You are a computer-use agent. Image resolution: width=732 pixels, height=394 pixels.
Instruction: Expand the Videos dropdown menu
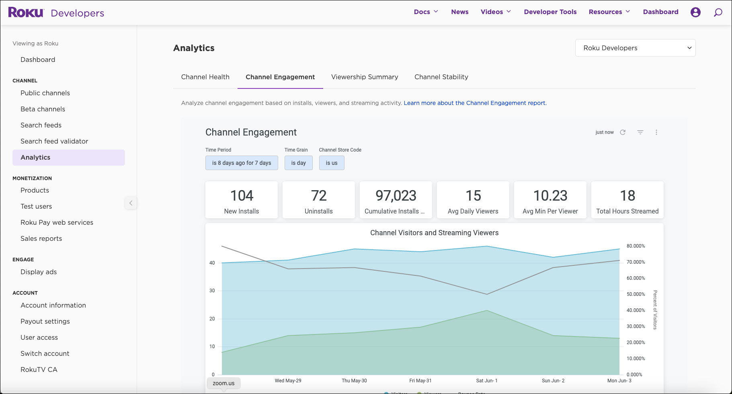click(496, 12)
